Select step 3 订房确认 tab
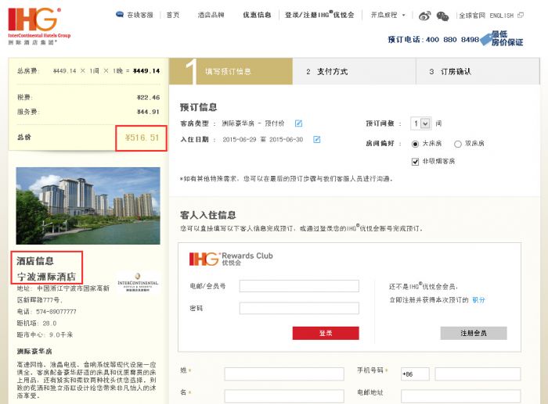Image resolution: width=548 pixels, height=404 pixels. (x=478, y=71)
